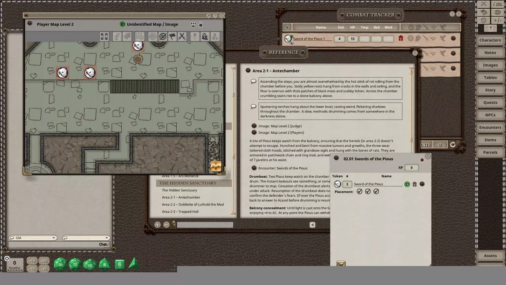506x285 pixels.
Task: Toggle third placement checkmark in Swords of the Pious
Action: coord(376,192)
